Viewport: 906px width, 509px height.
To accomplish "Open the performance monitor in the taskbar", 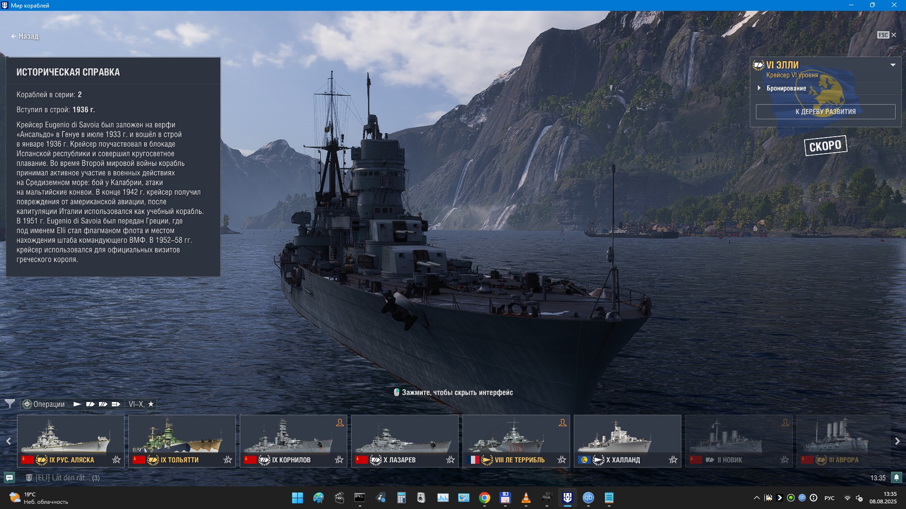I will click(x=443, y=498).
